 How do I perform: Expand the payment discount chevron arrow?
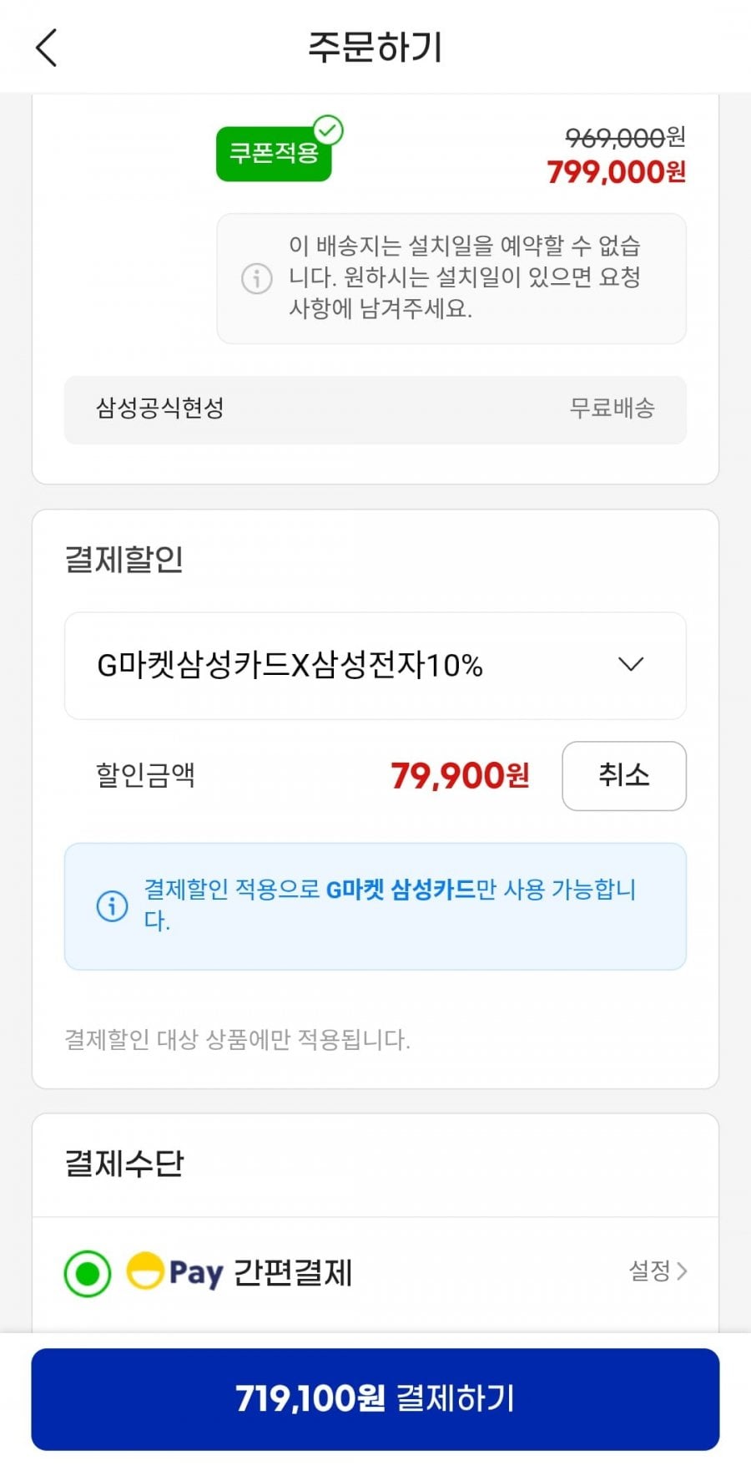coord(631,665)
